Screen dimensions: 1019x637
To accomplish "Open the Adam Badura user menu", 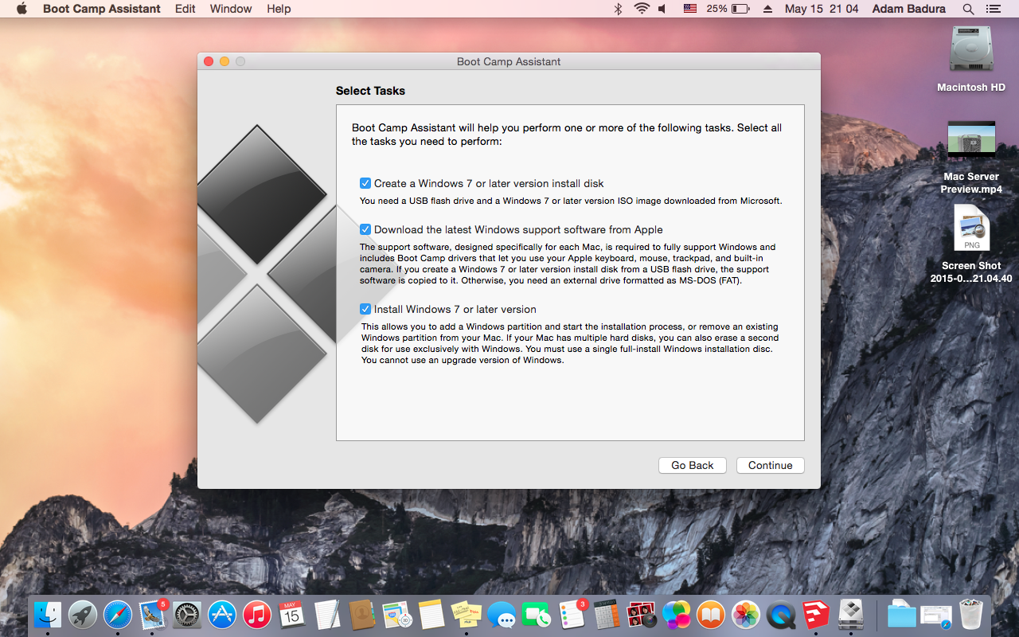I will pyautogui.click(x=908, y=9).
